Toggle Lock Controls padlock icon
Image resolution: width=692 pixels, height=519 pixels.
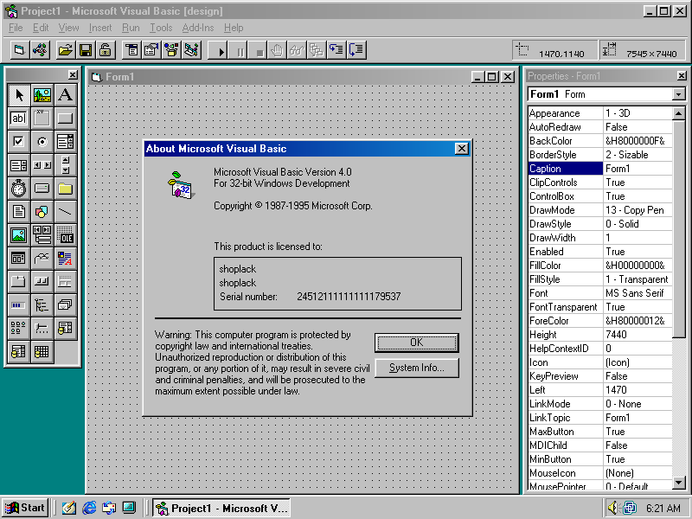(106, 50)
